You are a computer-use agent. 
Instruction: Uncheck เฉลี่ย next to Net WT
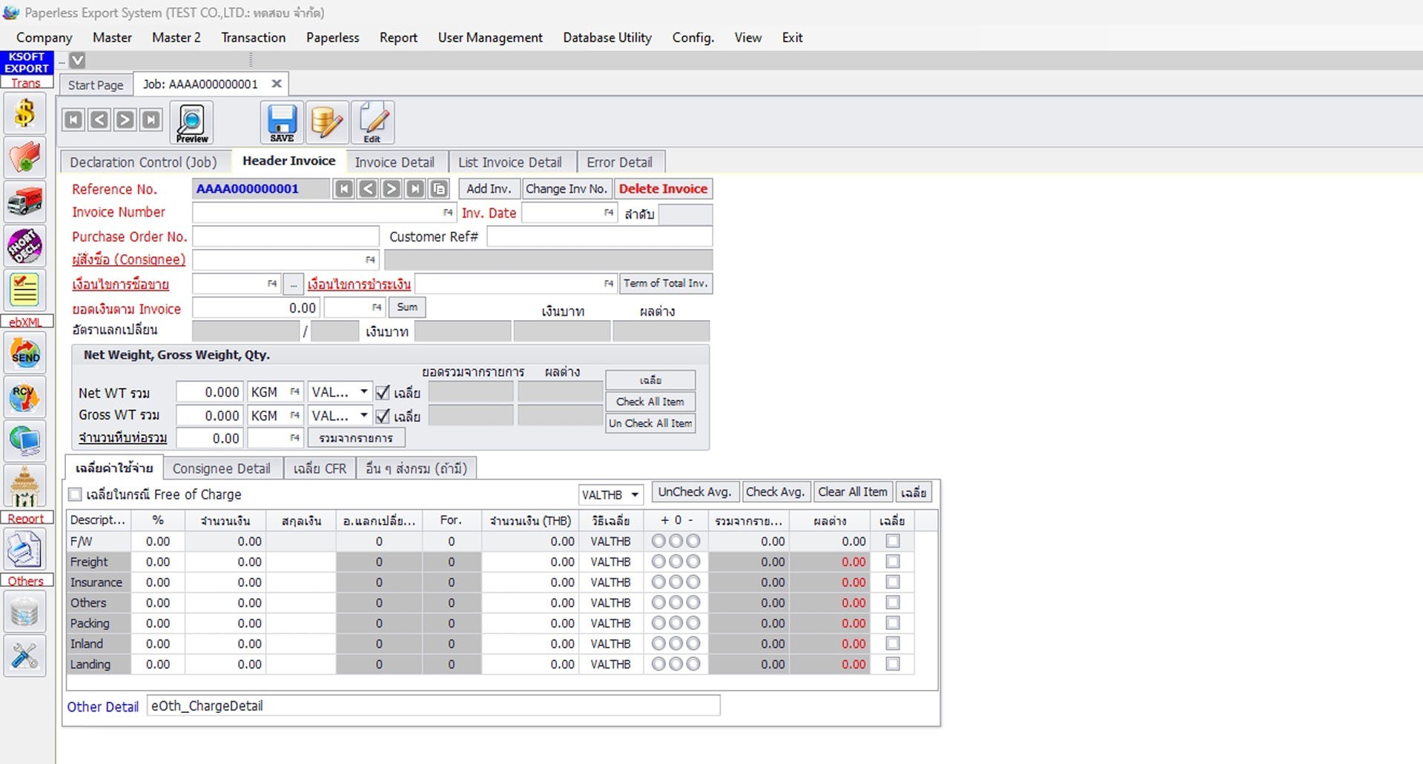point(381,392)
